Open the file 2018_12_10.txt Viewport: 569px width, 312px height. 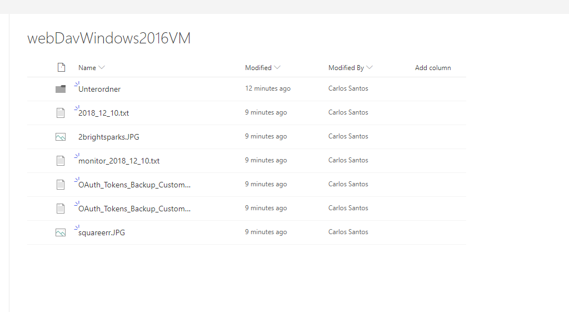tap(104, 113)
